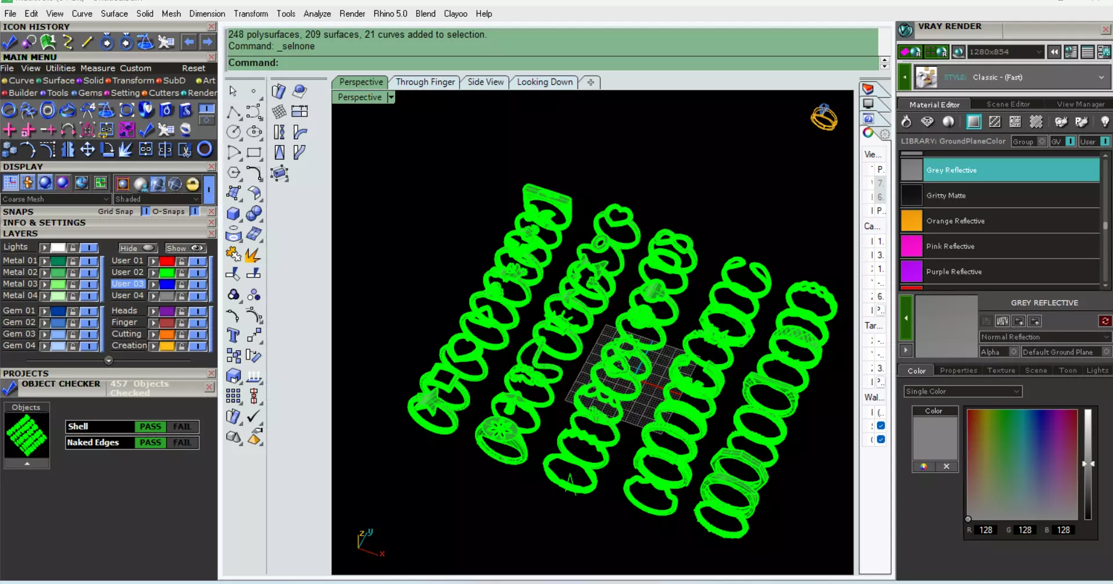Open the Perspective viewport title arrow menu
Screen dimensions: 1113x584
pyautogui.click(x=391, y=97)
